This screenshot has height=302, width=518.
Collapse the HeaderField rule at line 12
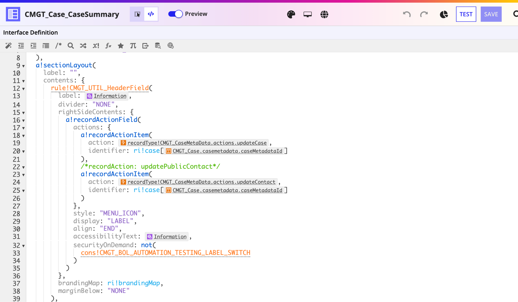24,89
